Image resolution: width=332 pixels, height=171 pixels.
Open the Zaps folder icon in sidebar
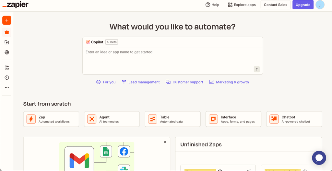click(x=7, y=42)
